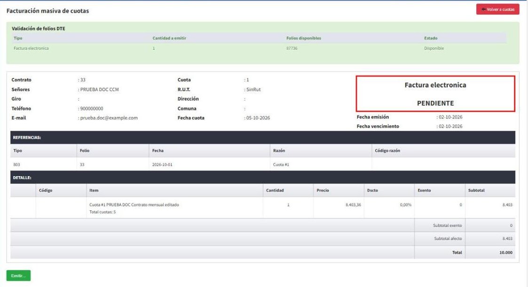The height and width of the screenshot is (287, 528).
Task: Click the phone number 900000000
Action: (92, 109)
